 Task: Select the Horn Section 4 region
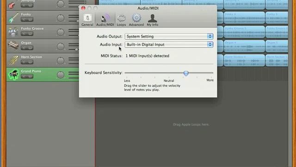click(x=244, y=60)
